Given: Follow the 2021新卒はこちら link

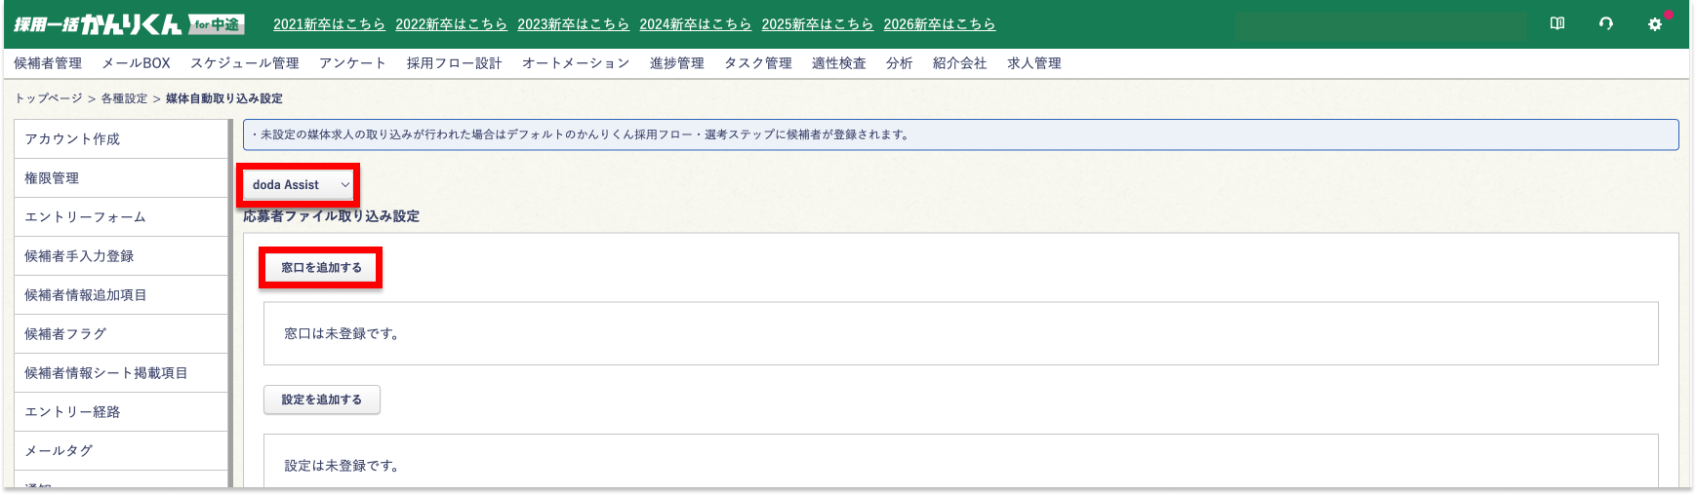Looking at the screenshot, I should (x=329, y=24).
